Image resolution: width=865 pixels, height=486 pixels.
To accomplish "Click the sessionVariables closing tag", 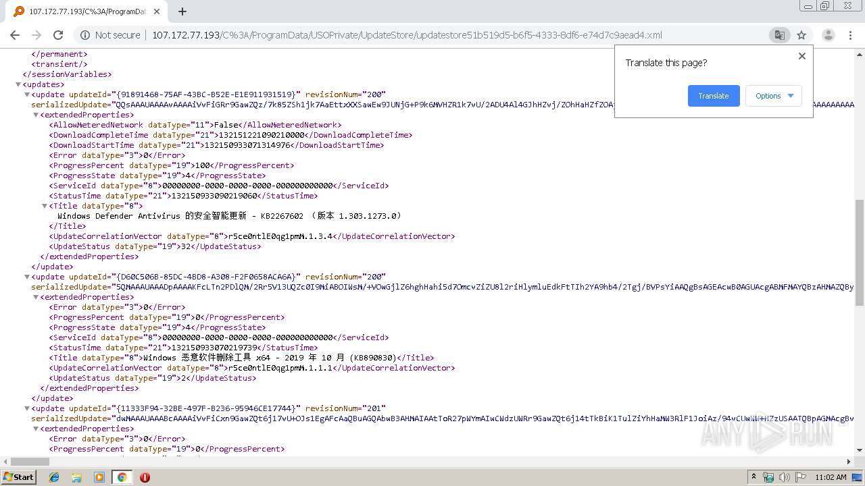I will click(x=67, y=74).
